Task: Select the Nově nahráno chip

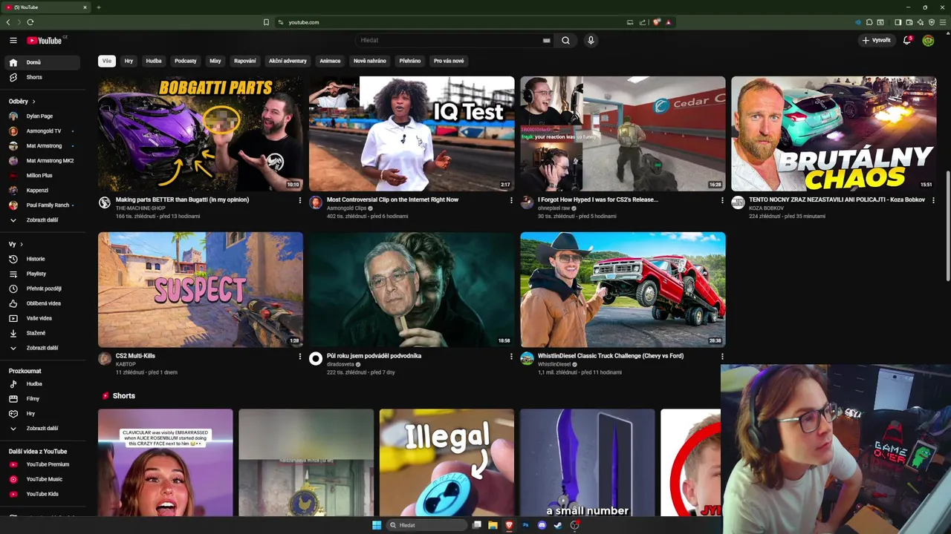Action: click(369, 61)
